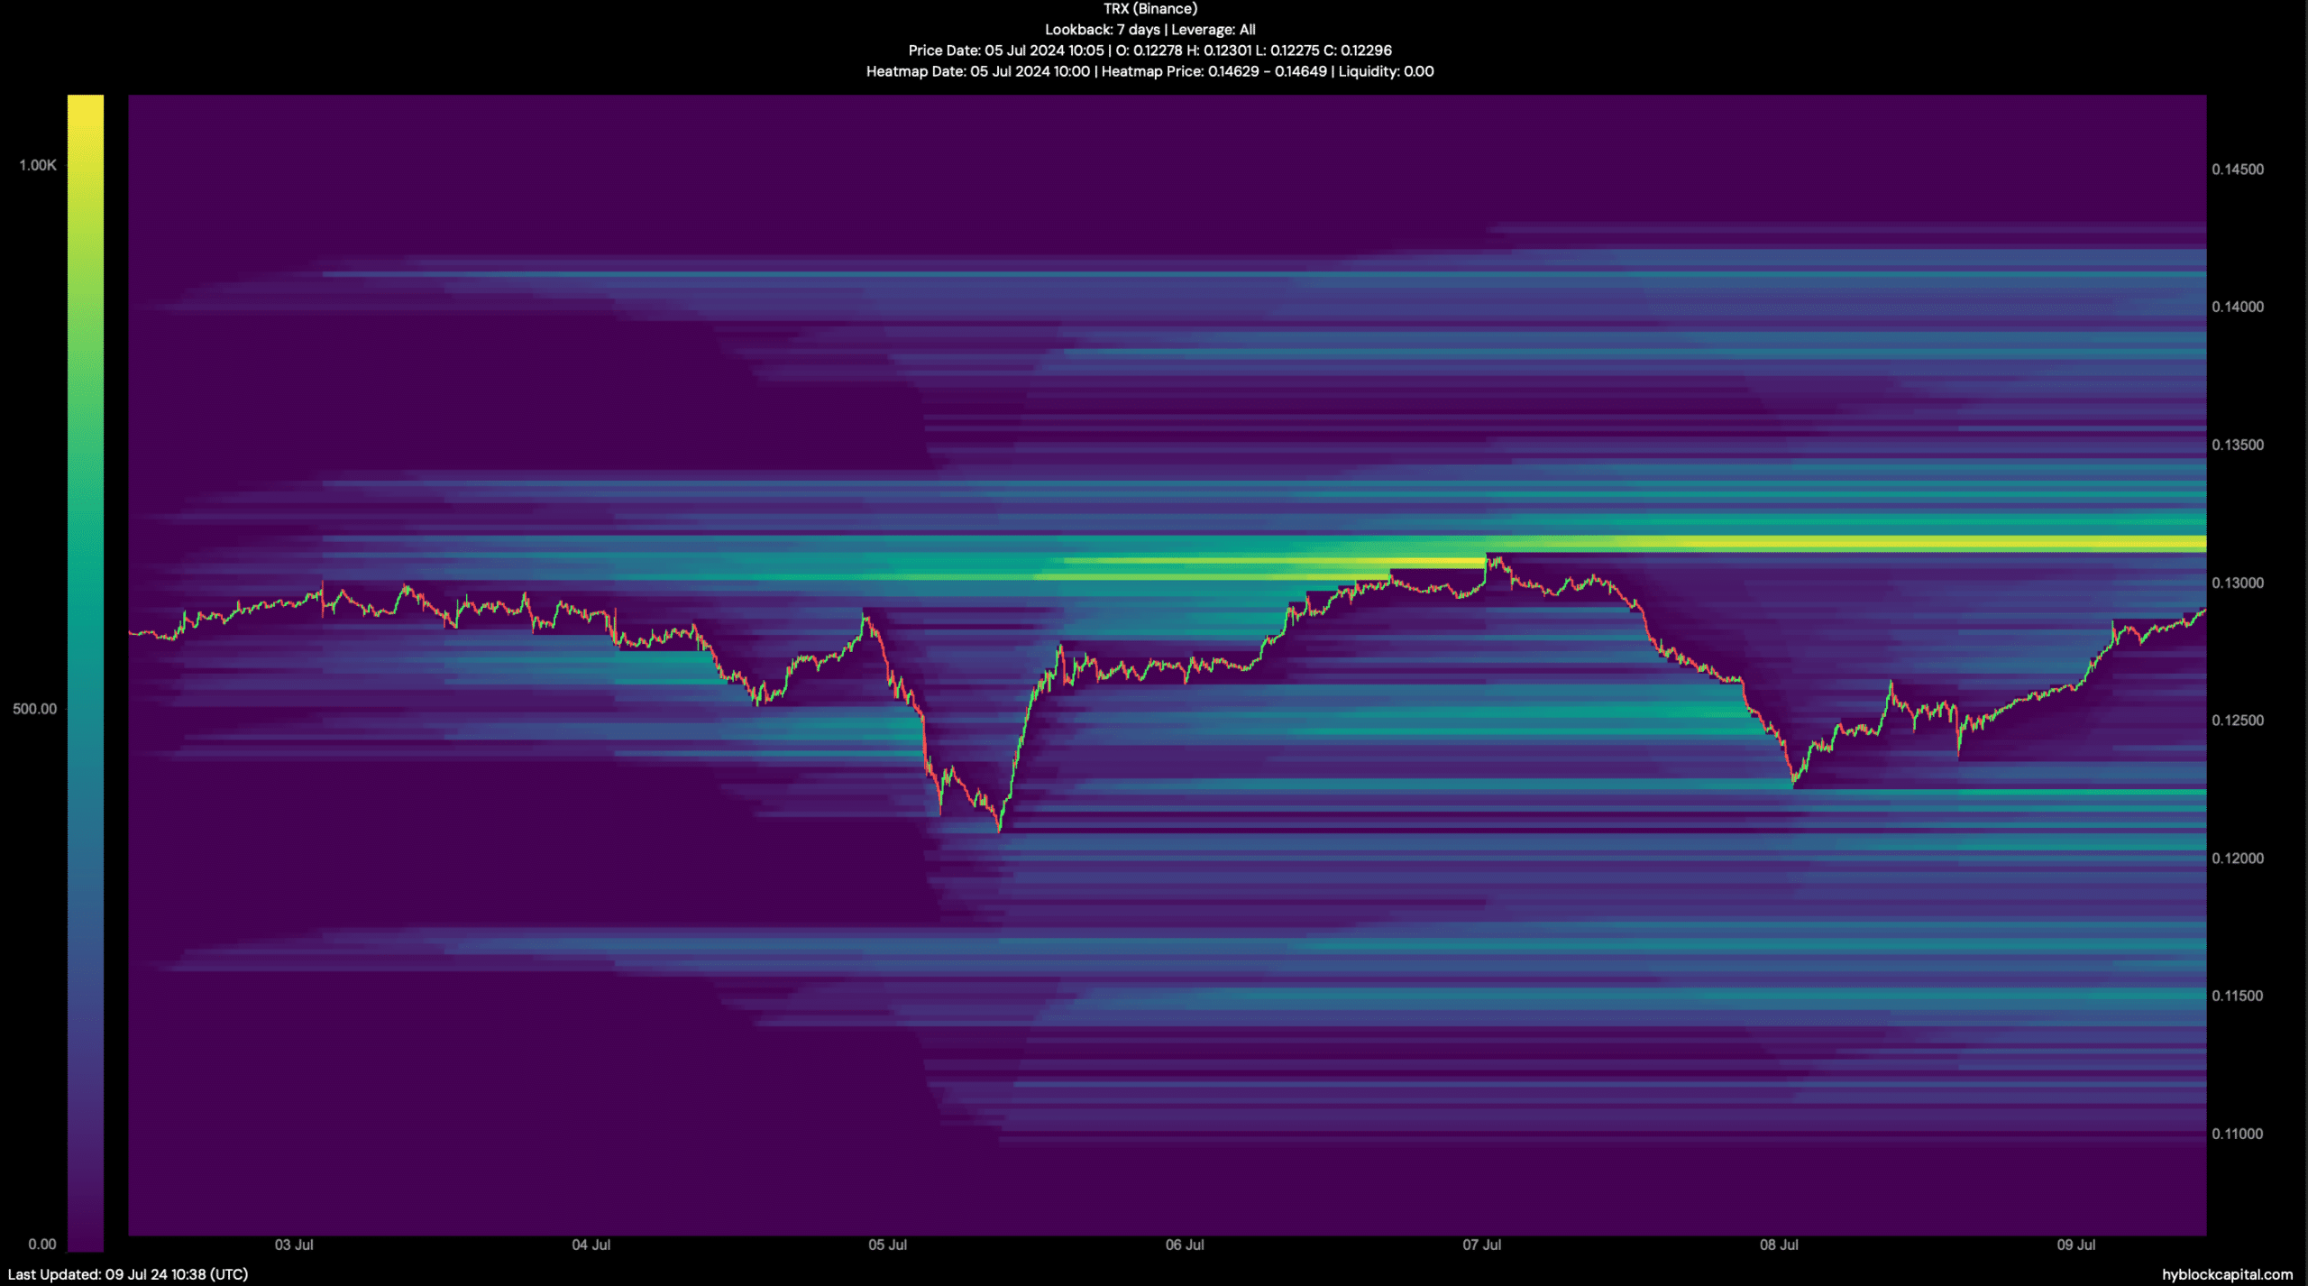Click the 0.12500 price axis label
This screenshot has width=2308, height=1286.
coord(2238,721)
